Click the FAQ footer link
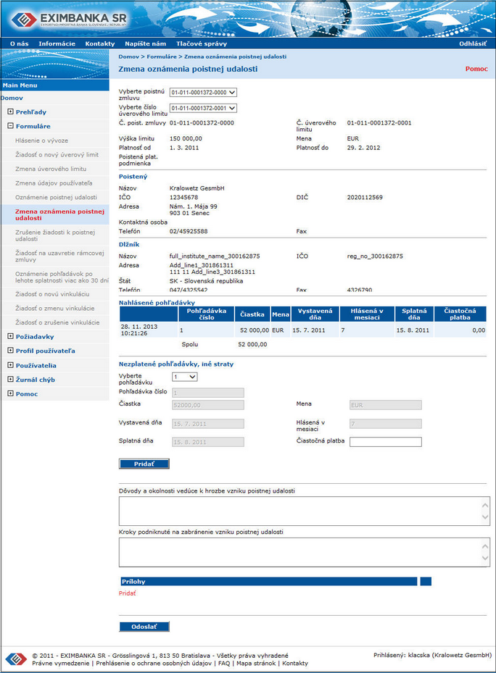496x673 pixels. pyautogui.click(x=224, y=663)
